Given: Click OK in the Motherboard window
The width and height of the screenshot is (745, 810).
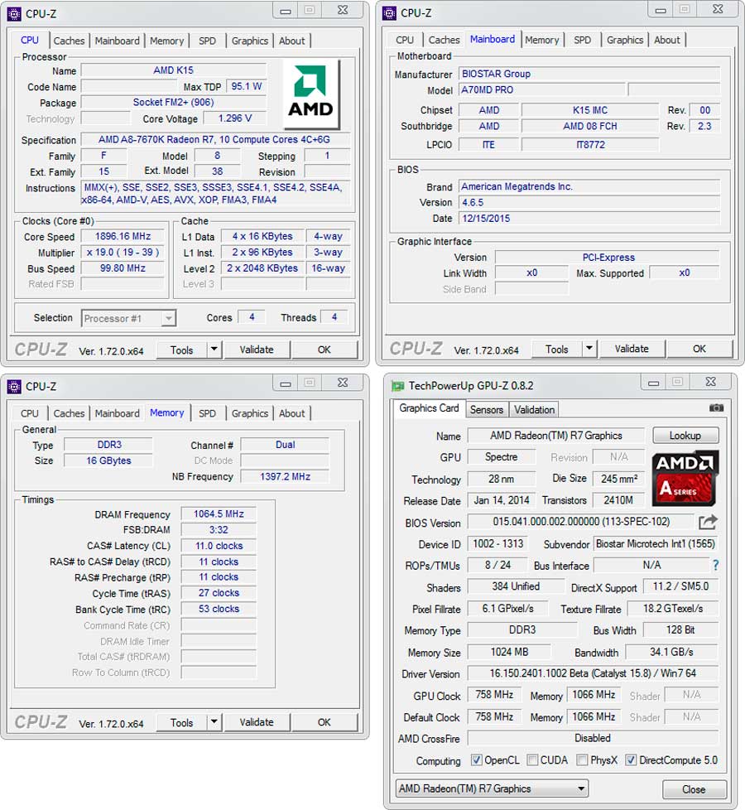Looking at the screenshot, I should click(x=699, y=349).
